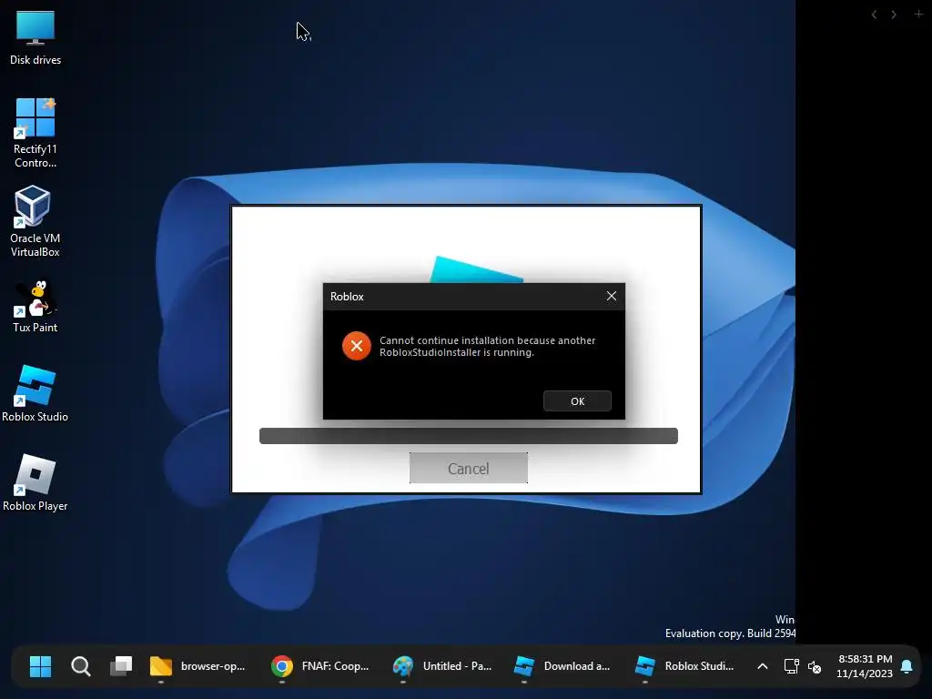Click the forward arrow at top right
Image resolution: width=932 pixels, height=699 pixels.
click(x=894, y=15)
